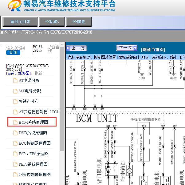Click the B35 connector pin label

point(102,109)
